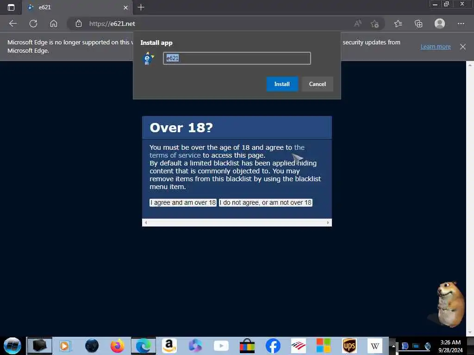
Task: Open the browser profile avatar
Action: pos(440,24)
